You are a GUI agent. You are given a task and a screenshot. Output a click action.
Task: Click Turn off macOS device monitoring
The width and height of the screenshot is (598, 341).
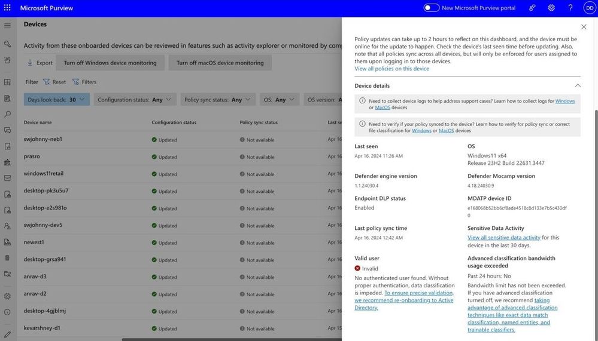pos(220,63)
